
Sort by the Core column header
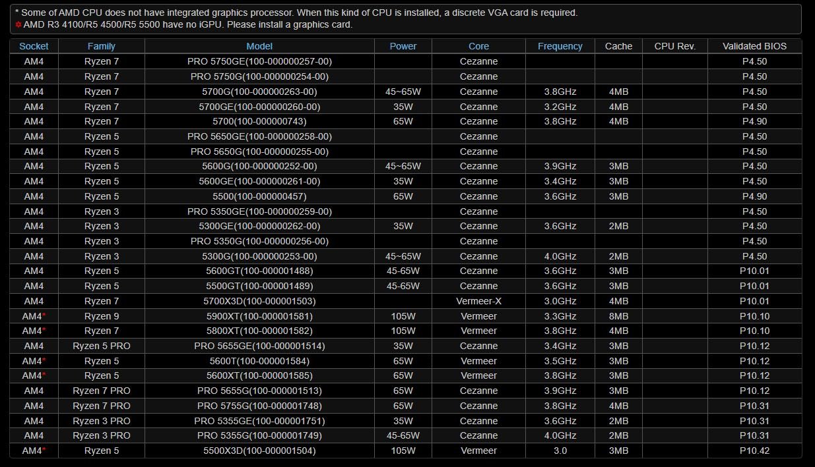(478, 46)
